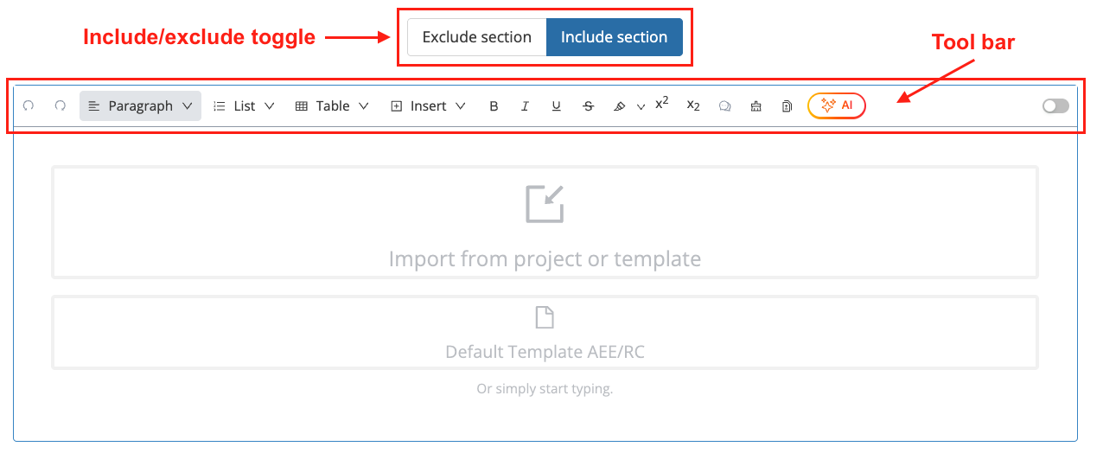The width and height of the screenshot is (1103, 453).
Task: Click the clear formatting brush icon
Action: click(x=756, y=106)
